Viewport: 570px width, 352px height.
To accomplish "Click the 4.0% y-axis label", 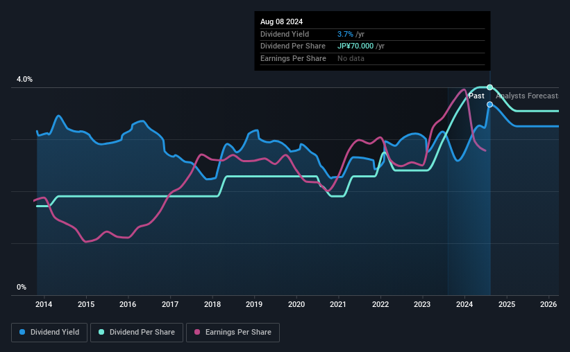I will coord(24,79).
